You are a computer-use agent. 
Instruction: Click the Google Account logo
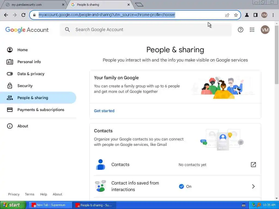click(27, 30)
